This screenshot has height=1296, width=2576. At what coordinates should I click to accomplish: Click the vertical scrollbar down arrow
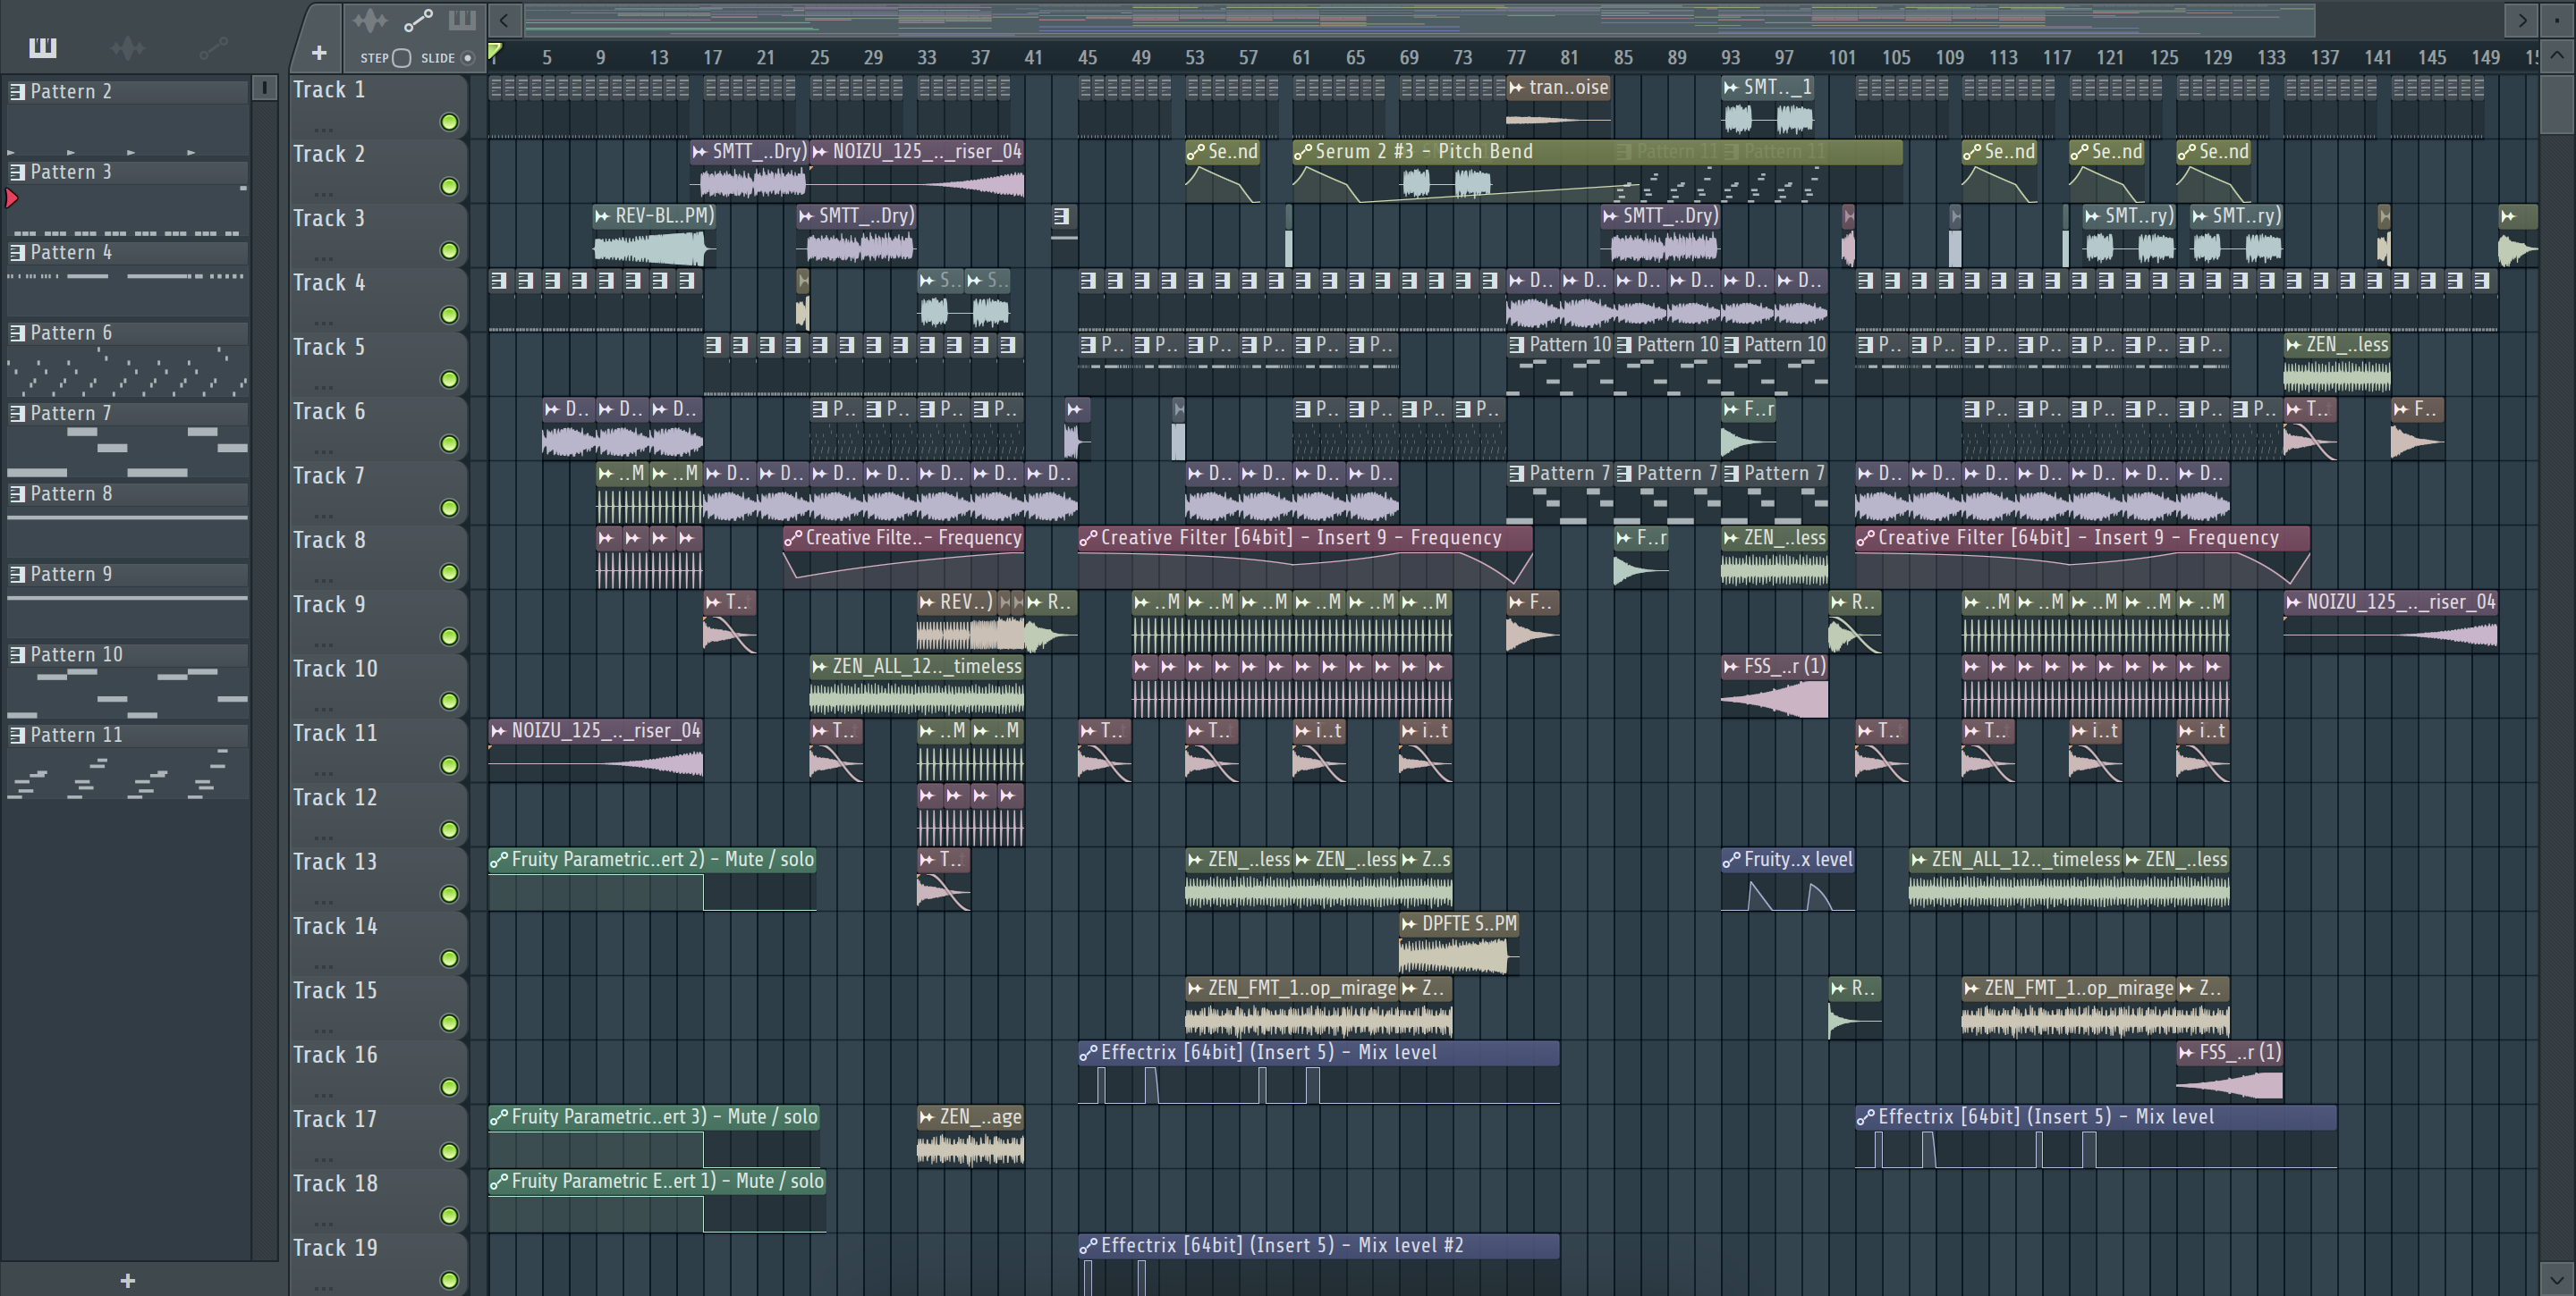click(x=2555, y=1279)
